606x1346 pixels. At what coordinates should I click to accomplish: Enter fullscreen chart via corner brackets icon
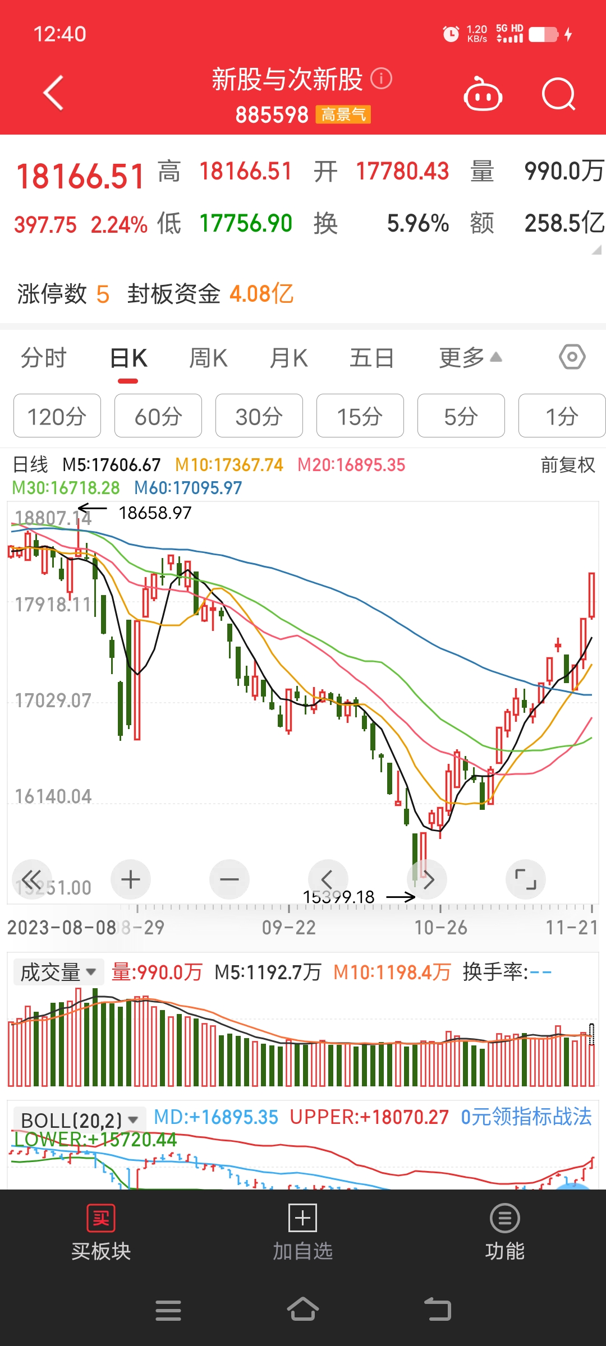(x=526, y=879)
